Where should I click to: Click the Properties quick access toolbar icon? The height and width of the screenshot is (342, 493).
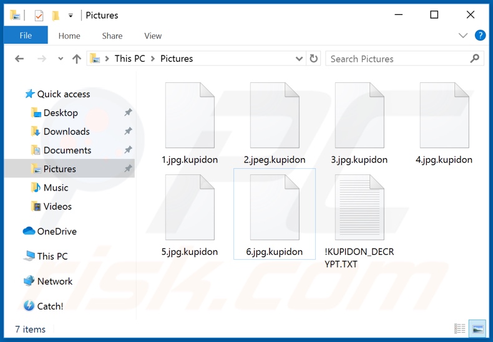[x=39, y=16]
